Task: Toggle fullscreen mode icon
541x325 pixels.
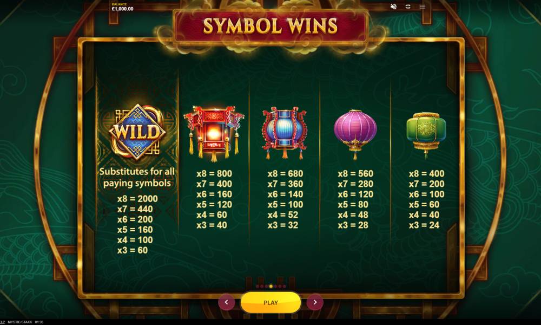Action: (x=408, y=6)
